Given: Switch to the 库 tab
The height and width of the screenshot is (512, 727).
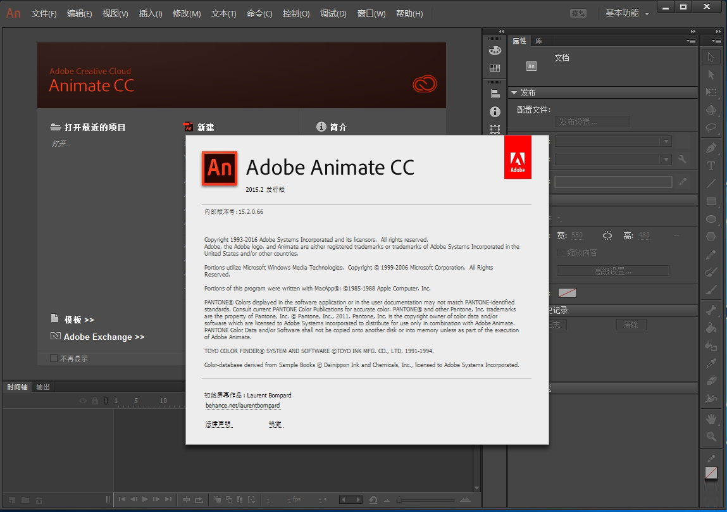Looking at the screenshot, I should (x=538, y=41).
